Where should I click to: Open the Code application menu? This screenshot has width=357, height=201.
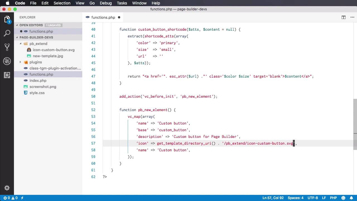click(x=20, y=3)
